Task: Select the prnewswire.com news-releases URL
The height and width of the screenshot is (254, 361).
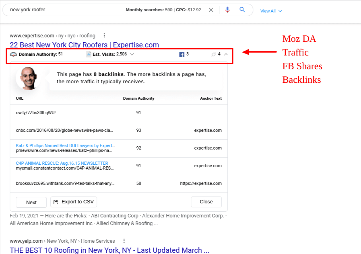Action: pos(64,151)
